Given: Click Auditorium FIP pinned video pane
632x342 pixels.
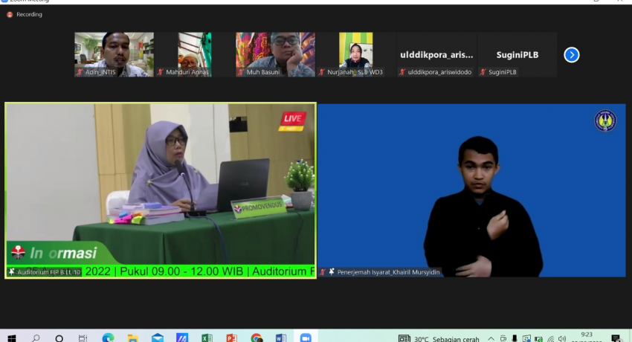Looking at the screenshot, I should [x=161, y=190].
